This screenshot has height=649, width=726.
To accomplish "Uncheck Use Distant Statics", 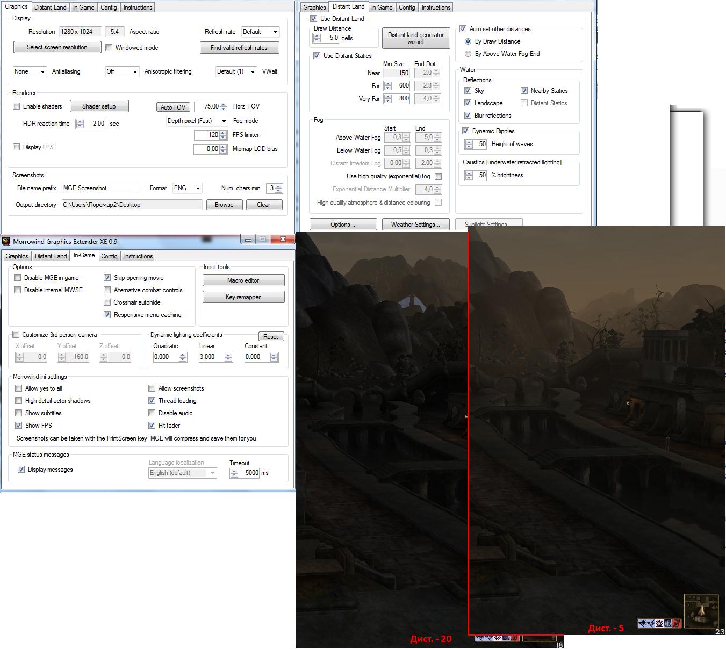I will tap(317, 56).
